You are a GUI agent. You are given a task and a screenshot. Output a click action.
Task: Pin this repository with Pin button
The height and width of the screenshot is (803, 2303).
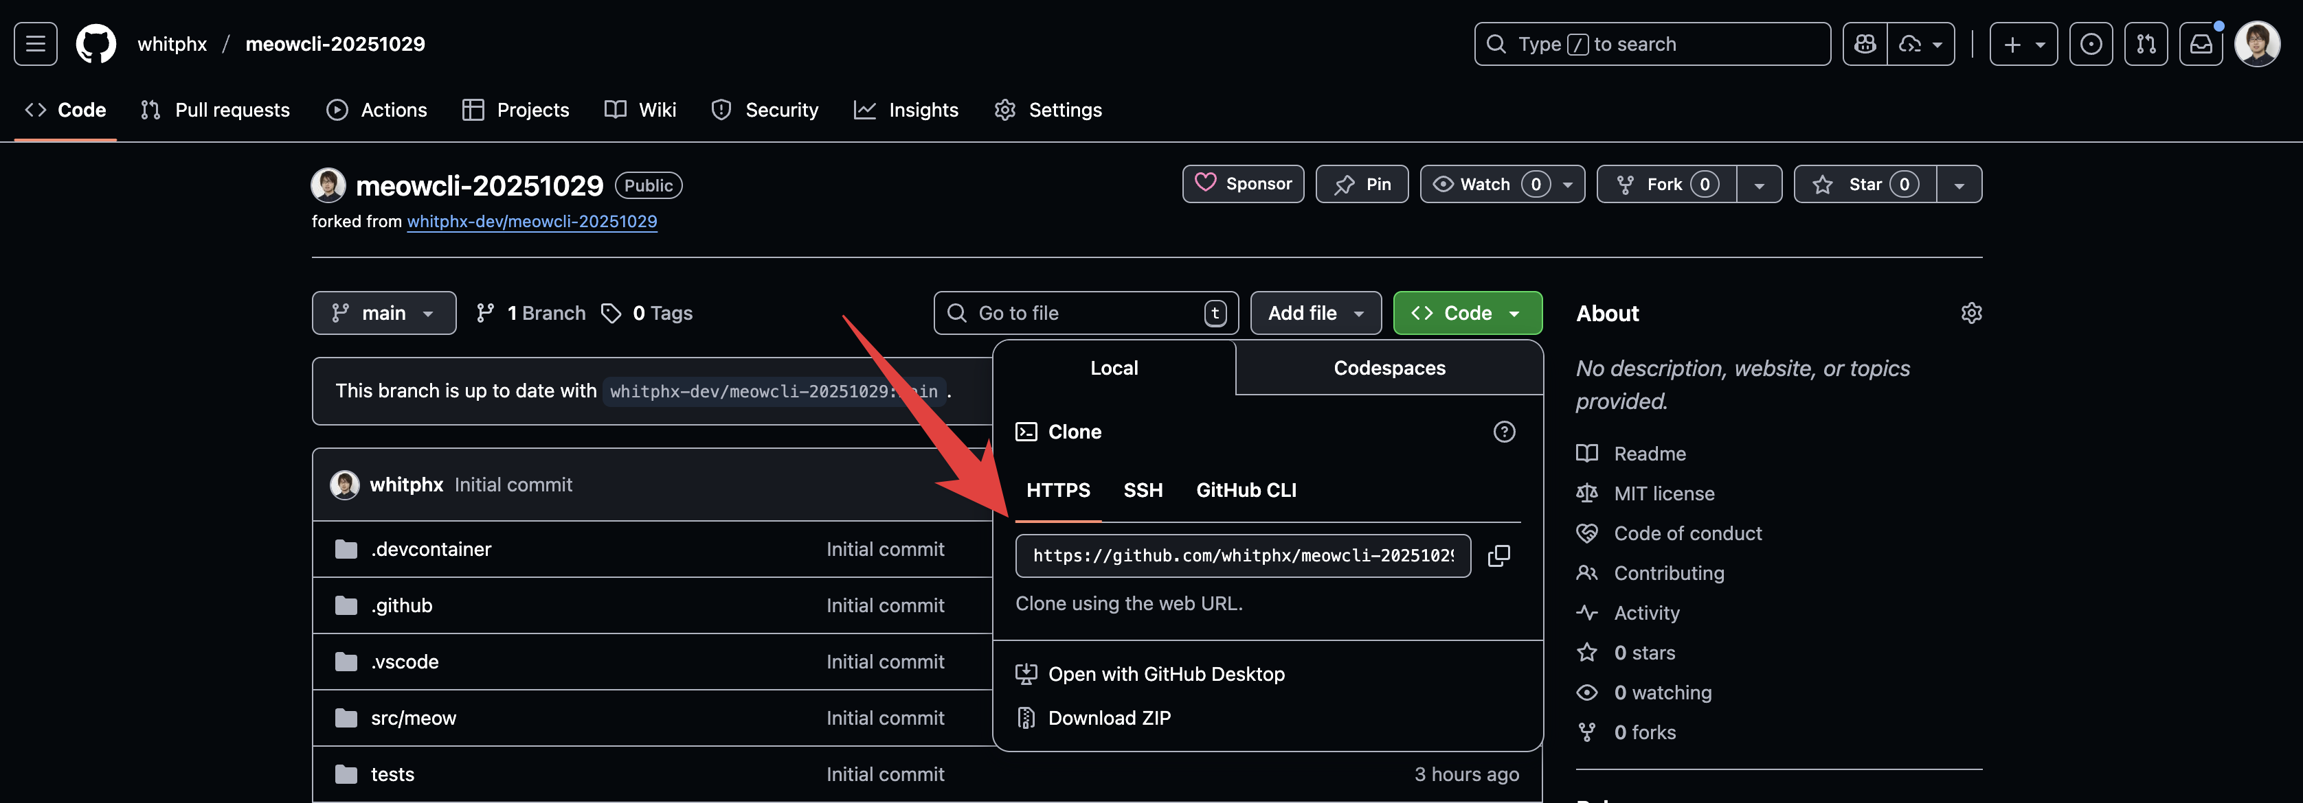point(1362,184)
